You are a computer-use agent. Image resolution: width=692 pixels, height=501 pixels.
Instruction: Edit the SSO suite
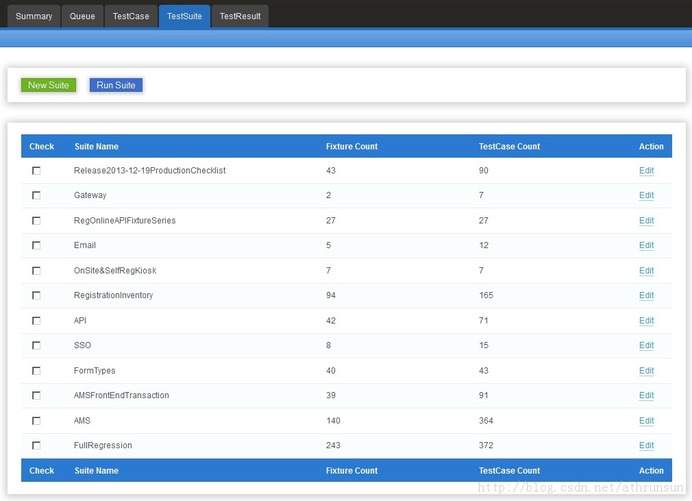pos(646,345)
